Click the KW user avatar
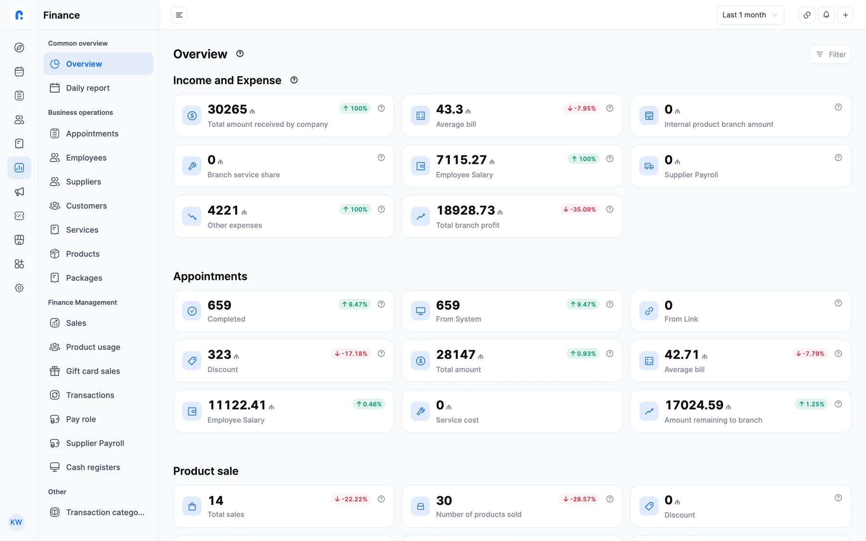This screenshot has width=866, height=541. click(16, 522)
